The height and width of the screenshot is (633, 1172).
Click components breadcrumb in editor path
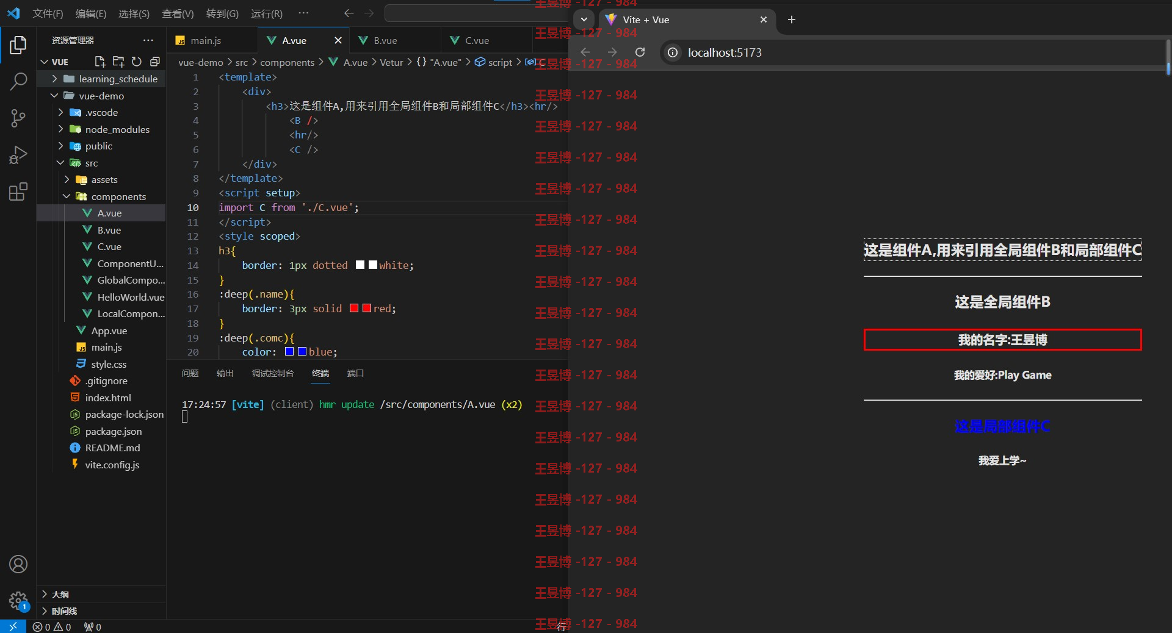[287, 62]
